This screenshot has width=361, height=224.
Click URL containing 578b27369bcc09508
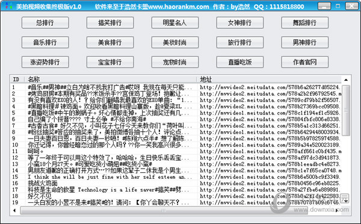pos(270,107)
